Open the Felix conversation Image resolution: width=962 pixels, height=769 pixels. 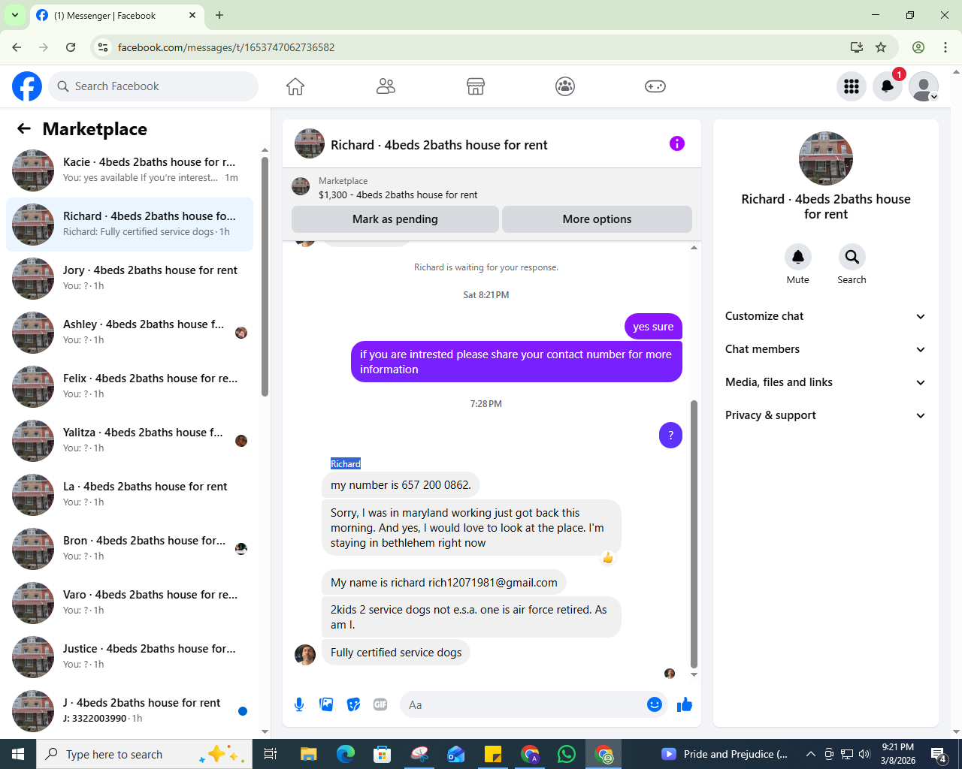click(129, 387)
